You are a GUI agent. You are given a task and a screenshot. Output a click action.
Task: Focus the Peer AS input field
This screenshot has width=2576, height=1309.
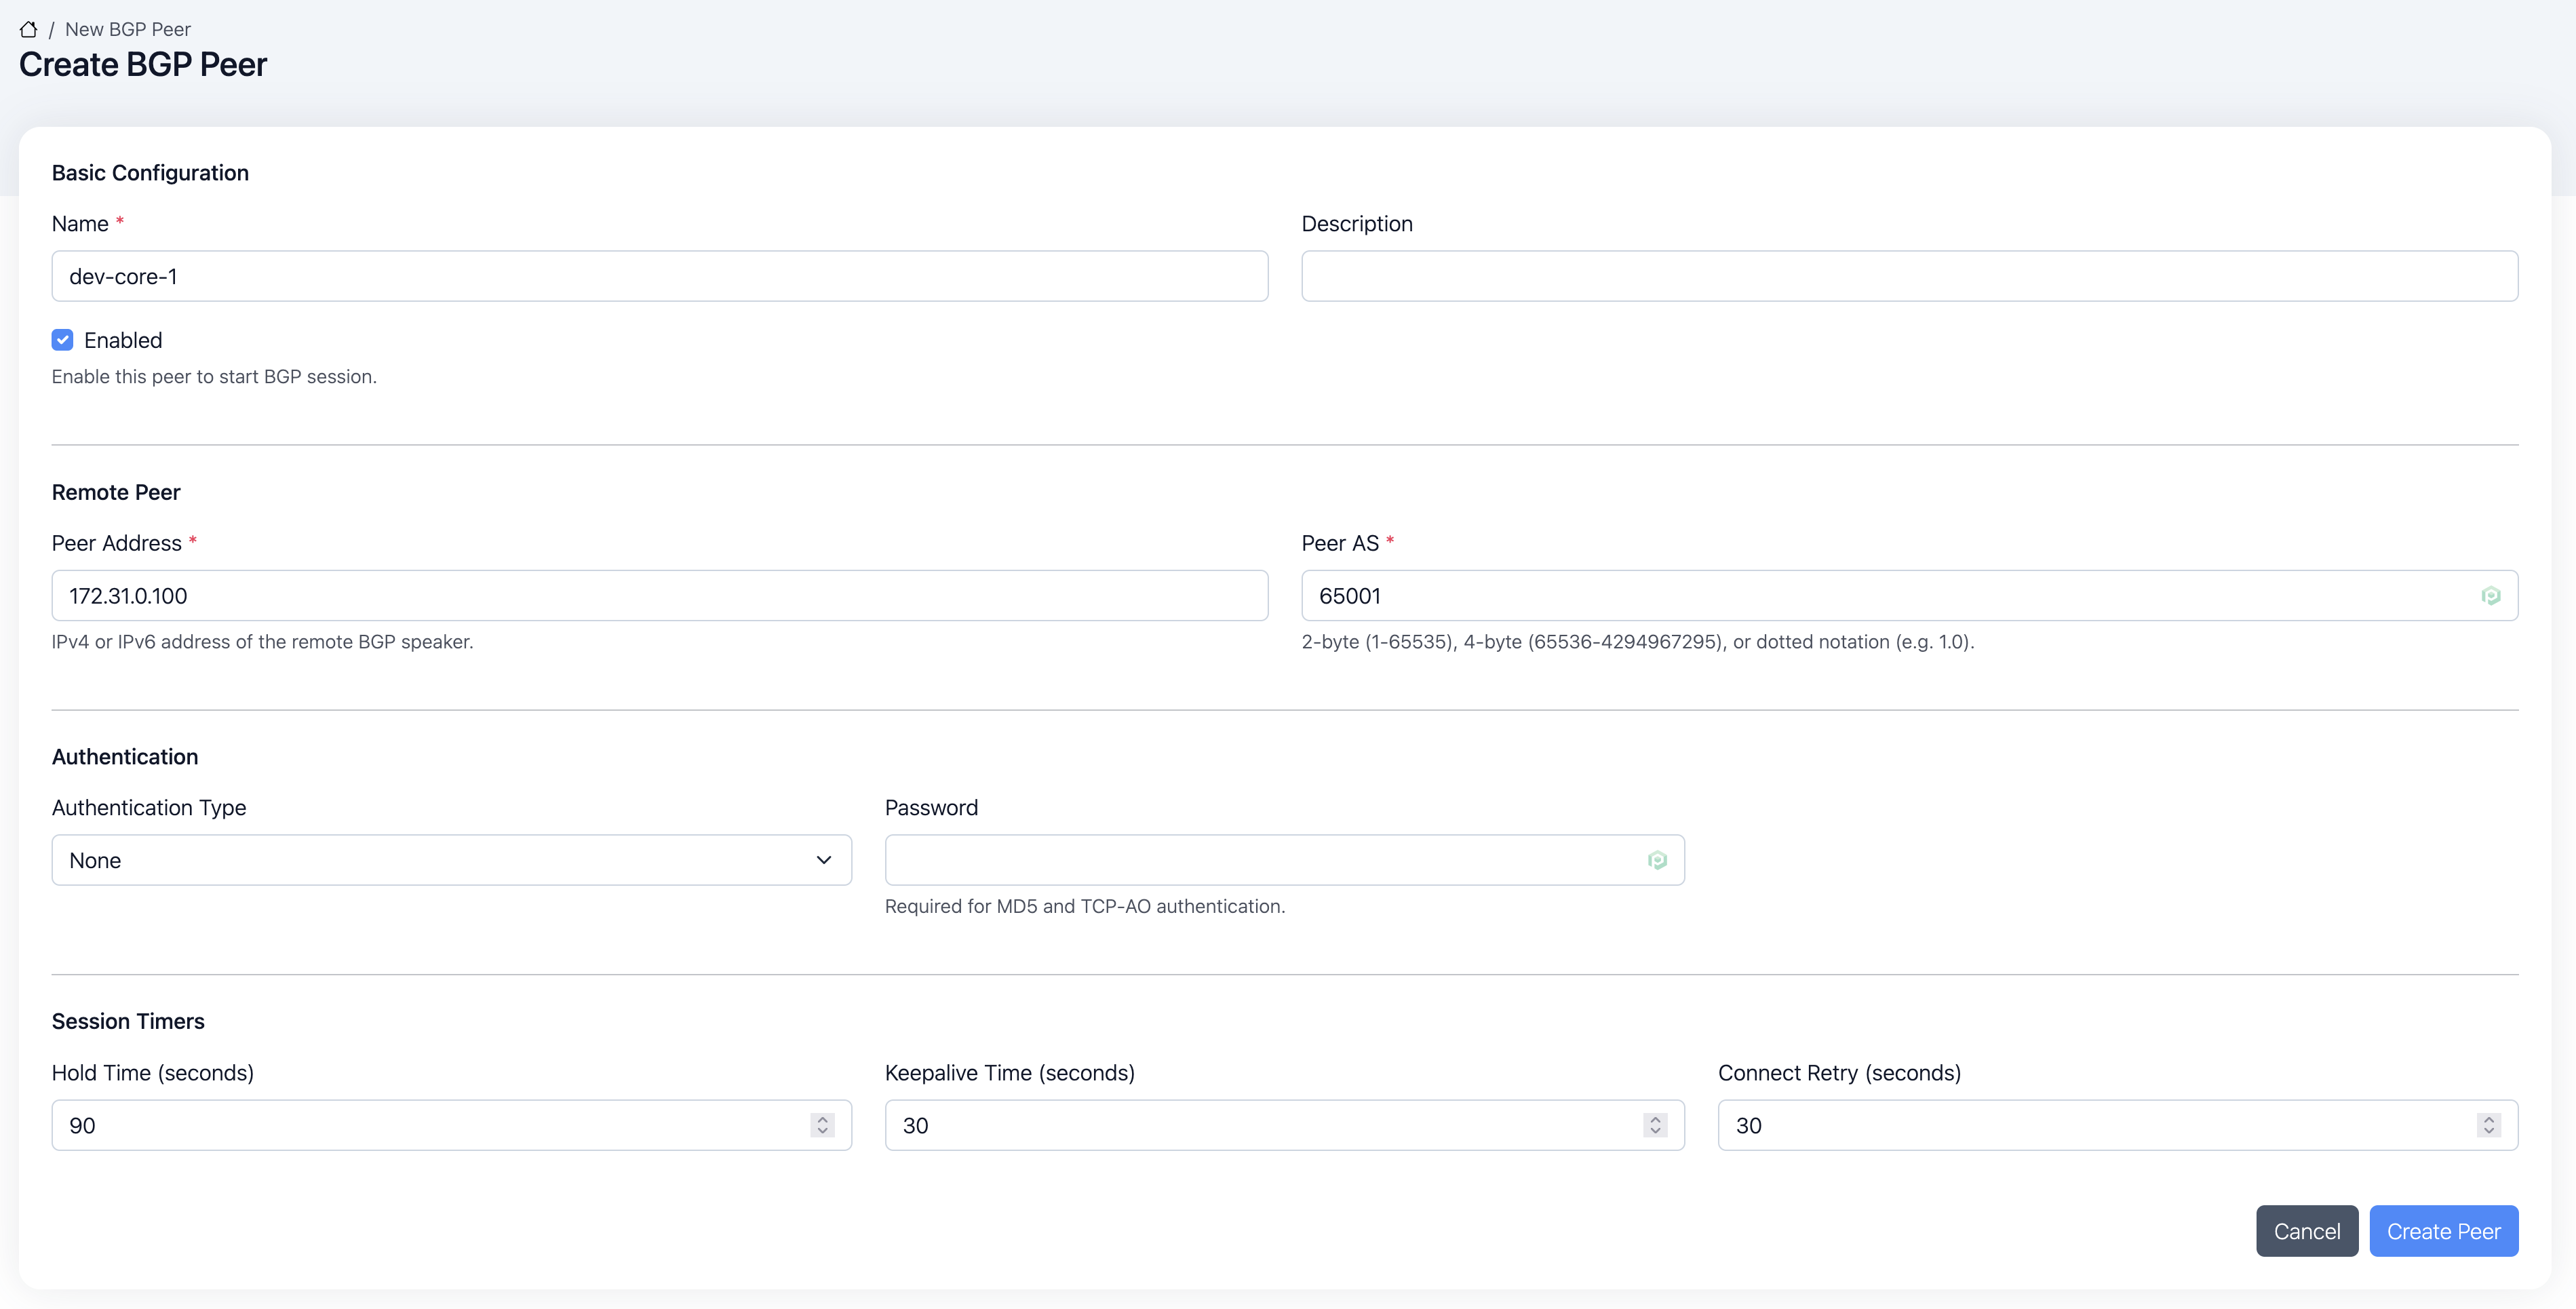tap(1909, 596)
